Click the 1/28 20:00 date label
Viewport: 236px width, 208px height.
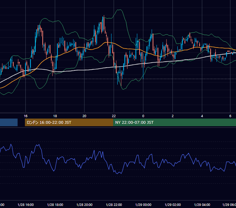[x=84, y=205]
